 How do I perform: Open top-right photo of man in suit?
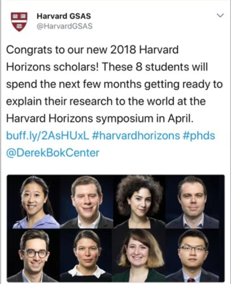pos(195,202)
